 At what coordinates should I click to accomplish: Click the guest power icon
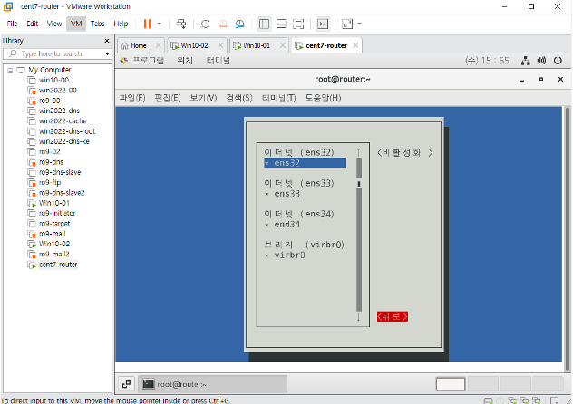558,61
